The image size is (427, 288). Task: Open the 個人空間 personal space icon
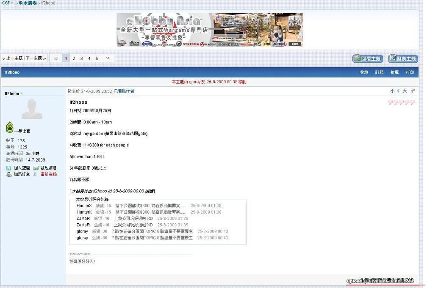click(x=9, y=168)
